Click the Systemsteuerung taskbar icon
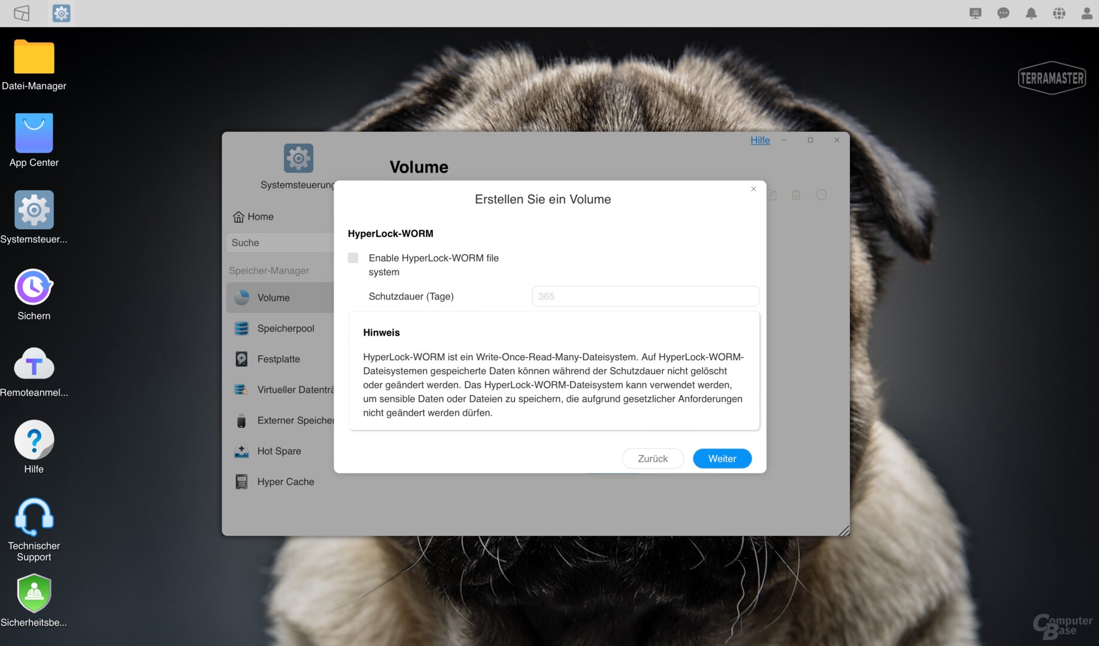 click(x=61, y=13)
